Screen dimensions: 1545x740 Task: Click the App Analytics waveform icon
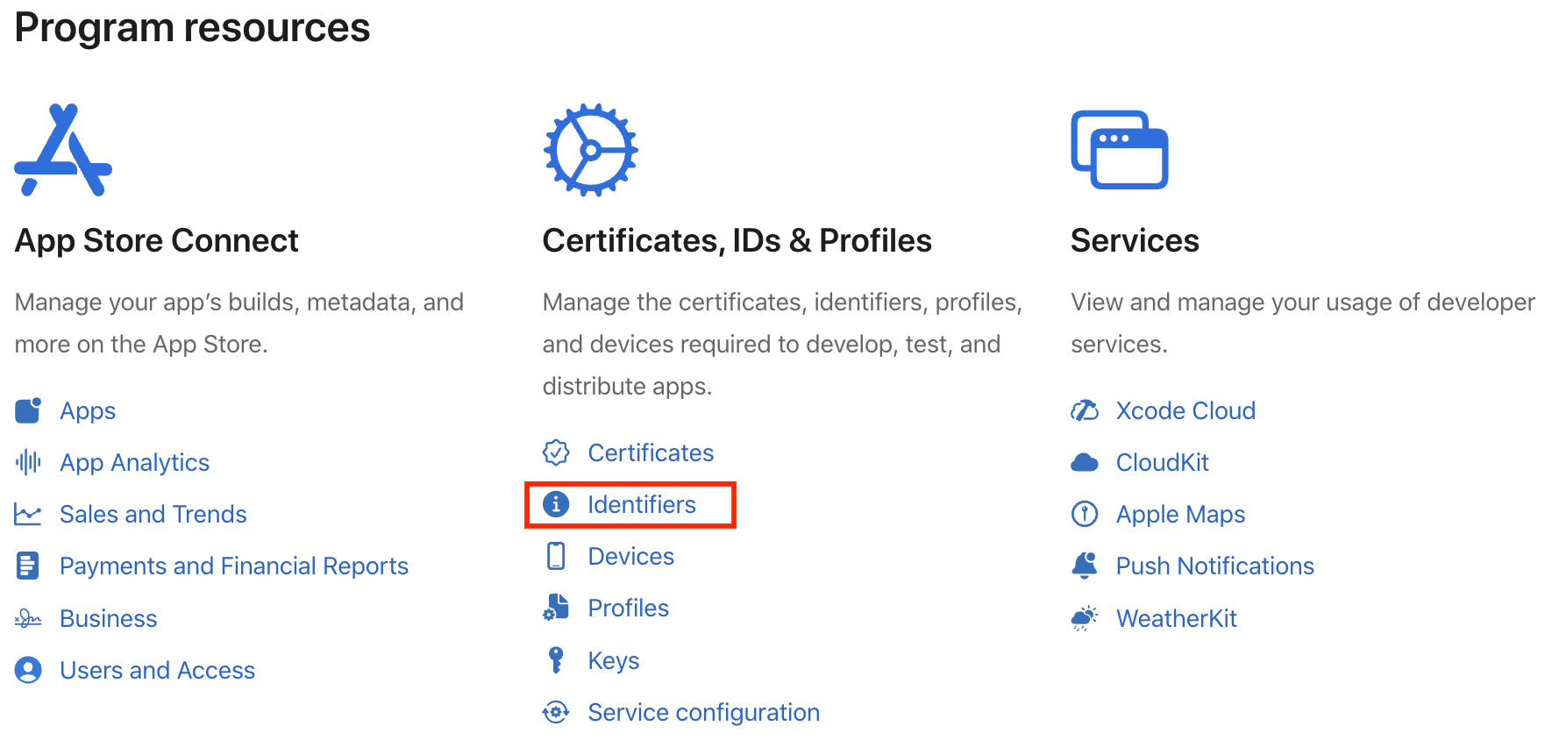click(28, 462)
